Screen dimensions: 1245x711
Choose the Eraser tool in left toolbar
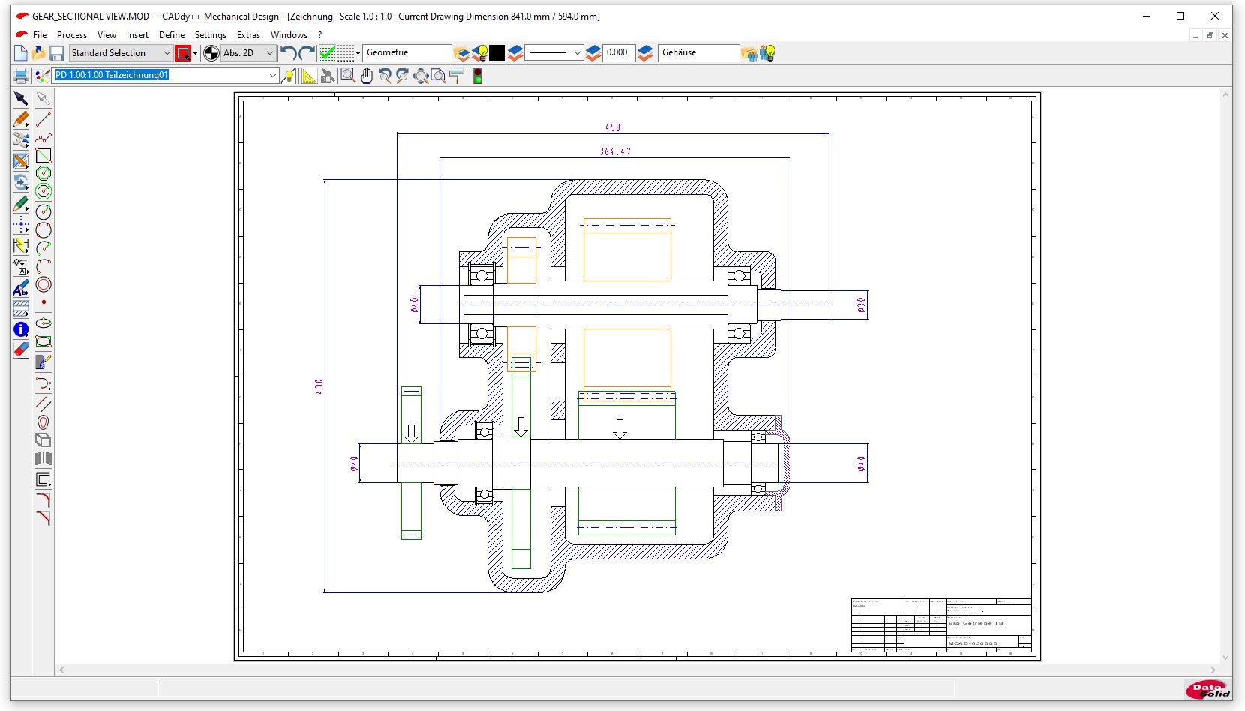21,349
